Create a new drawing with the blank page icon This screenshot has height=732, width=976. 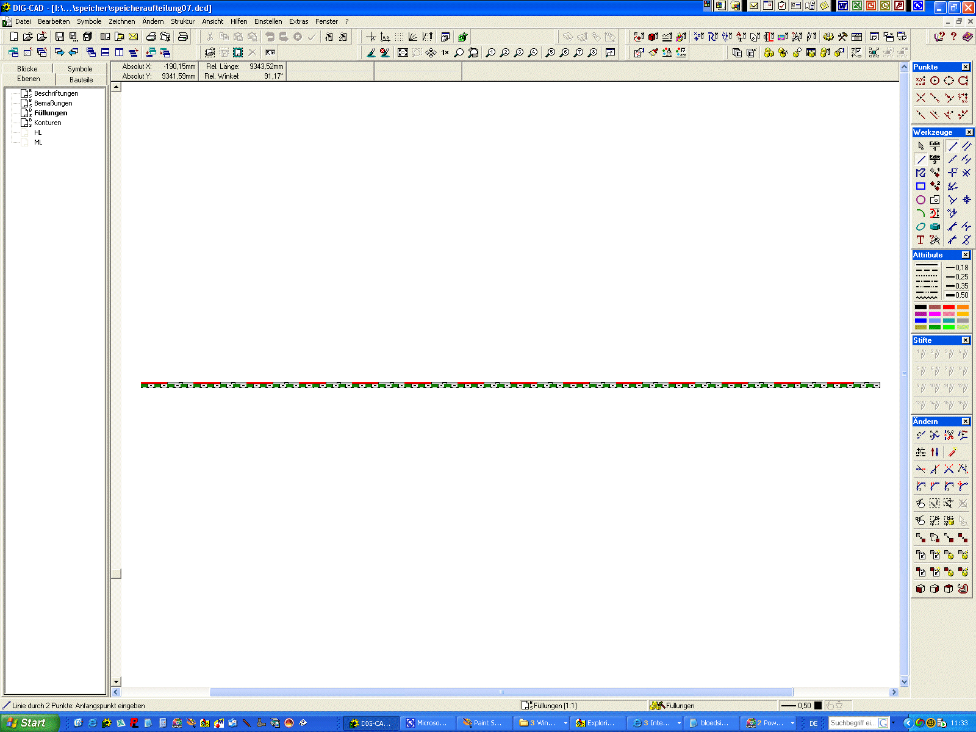coord(13,37)
